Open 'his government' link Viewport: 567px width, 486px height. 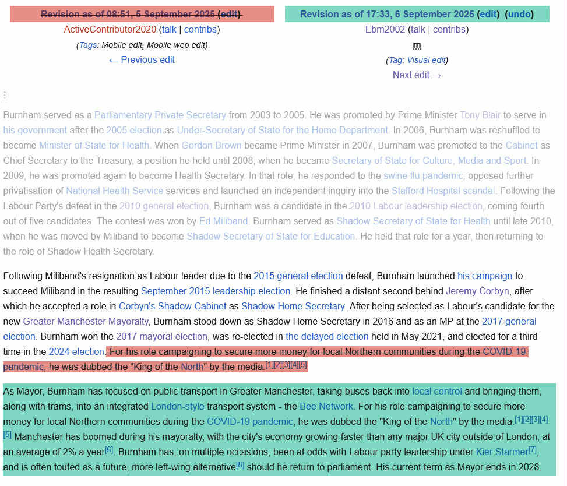click(35, 130)
